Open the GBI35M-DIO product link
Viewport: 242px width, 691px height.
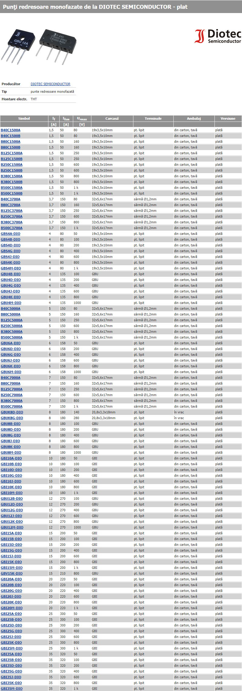[11, 689]
